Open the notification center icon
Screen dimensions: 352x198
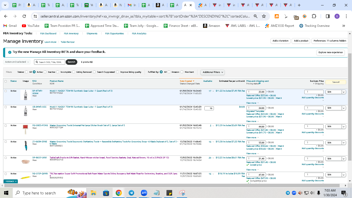click(343, 193)
